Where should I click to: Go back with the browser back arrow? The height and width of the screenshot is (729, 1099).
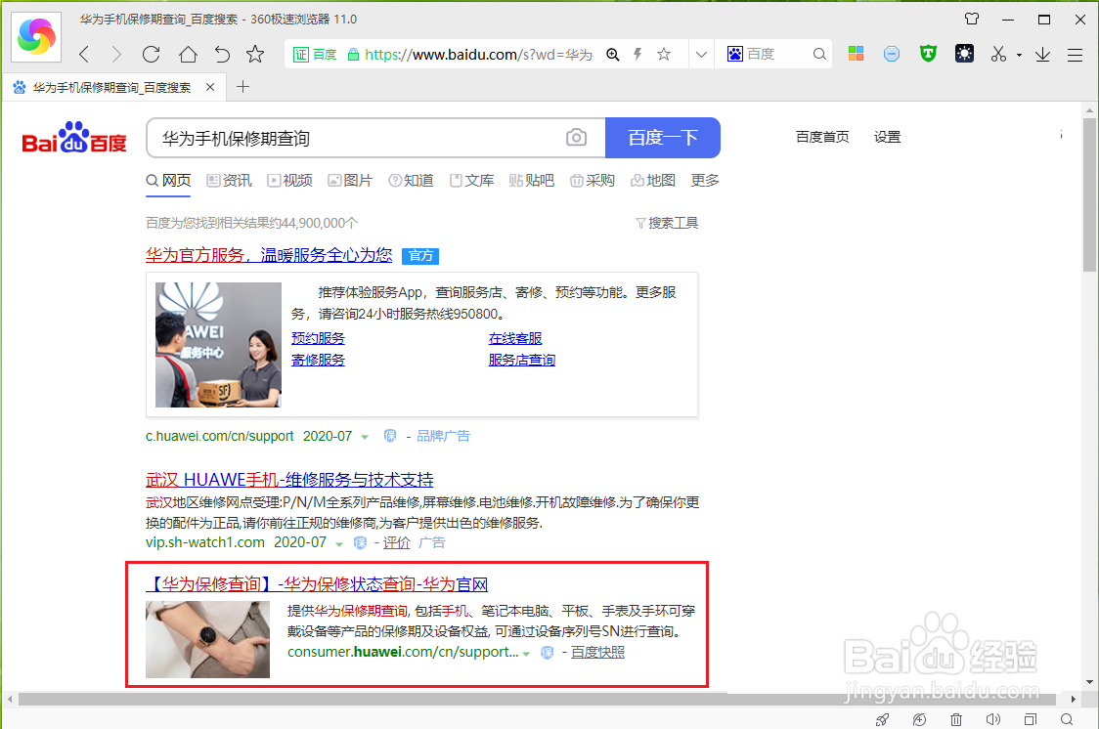pos(84,54)
